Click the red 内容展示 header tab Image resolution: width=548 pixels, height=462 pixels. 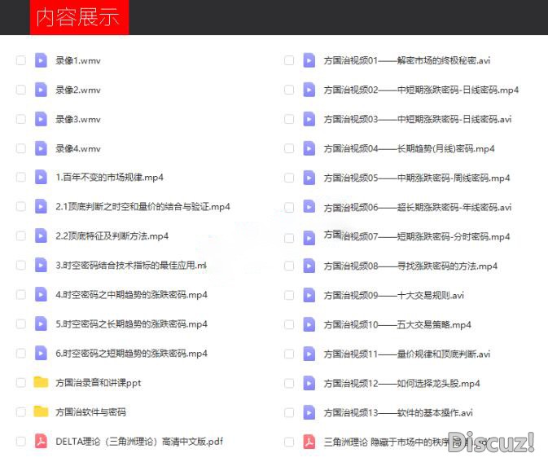tap(79, 17)
